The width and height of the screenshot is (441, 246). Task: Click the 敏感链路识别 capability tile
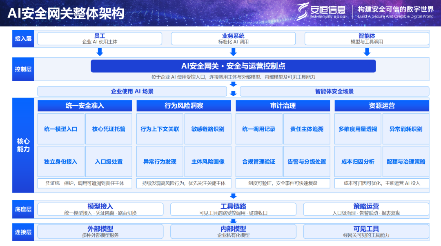(208, 129)
